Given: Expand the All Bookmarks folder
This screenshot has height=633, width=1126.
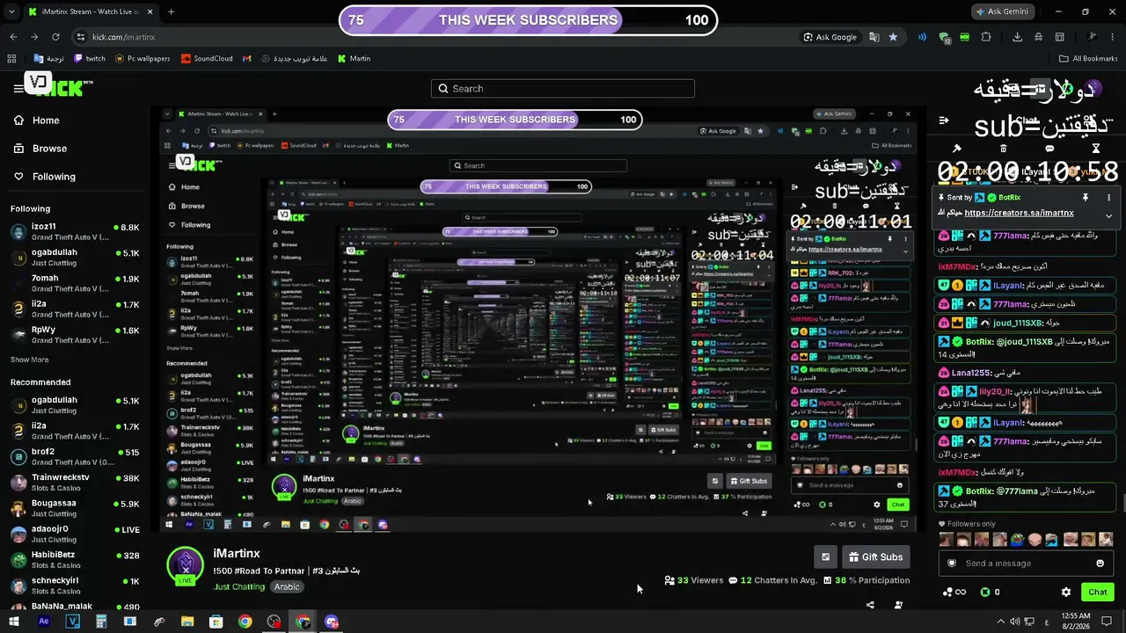Looking at the screenshot, I should click(x=1088, y=59).
